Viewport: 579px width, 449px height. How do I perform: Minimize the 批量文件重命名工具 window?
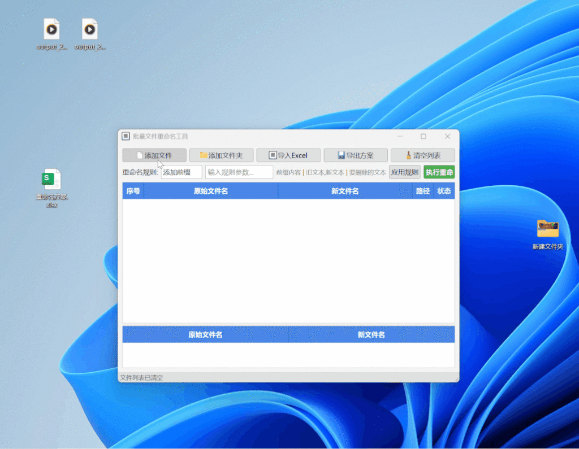click(x=400, y=136)
